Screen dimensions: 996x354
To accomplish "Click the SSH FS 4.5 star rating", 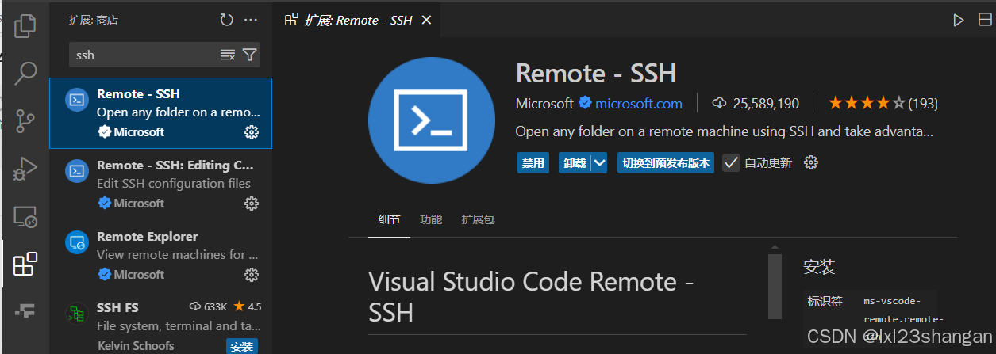I will coord(247,306).
